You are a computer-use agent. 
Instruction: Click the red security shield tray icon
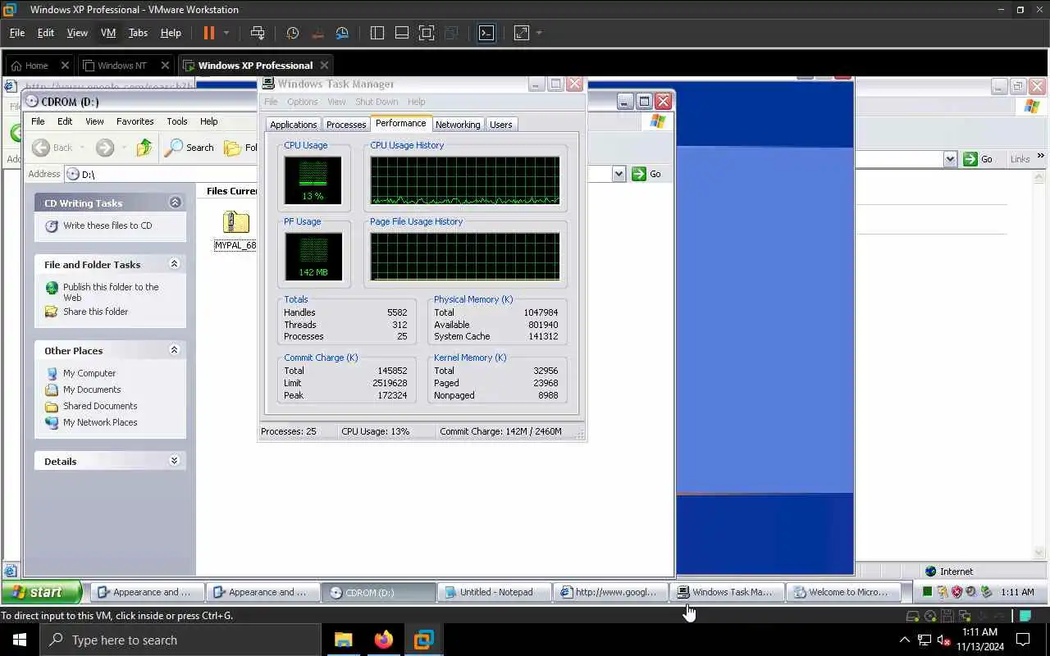tap(956, 592)
